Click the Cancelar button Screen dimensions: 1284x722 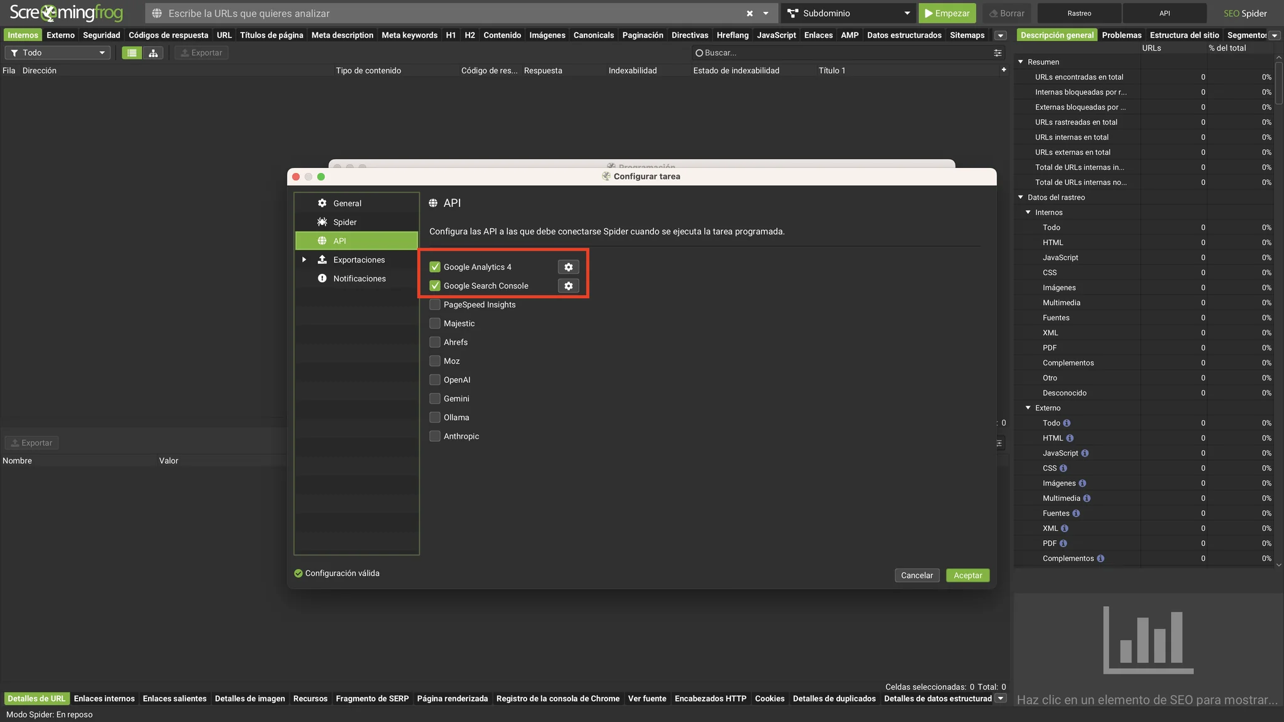pyautogui.click(x=917, y=575)
